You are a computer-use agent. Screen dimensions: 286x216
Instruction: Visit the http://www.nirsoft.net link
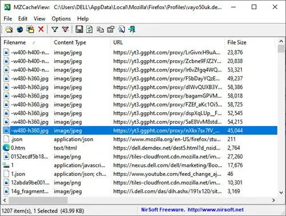216,210
